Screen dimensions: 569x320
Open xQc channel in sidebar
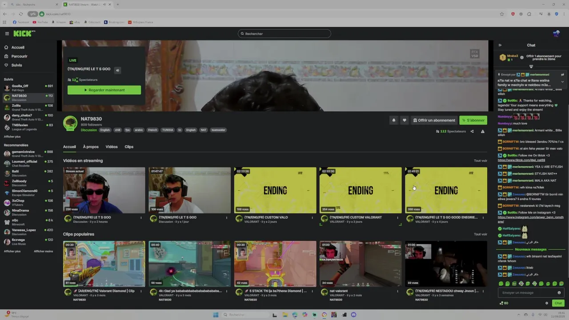[x=28, y=222]
